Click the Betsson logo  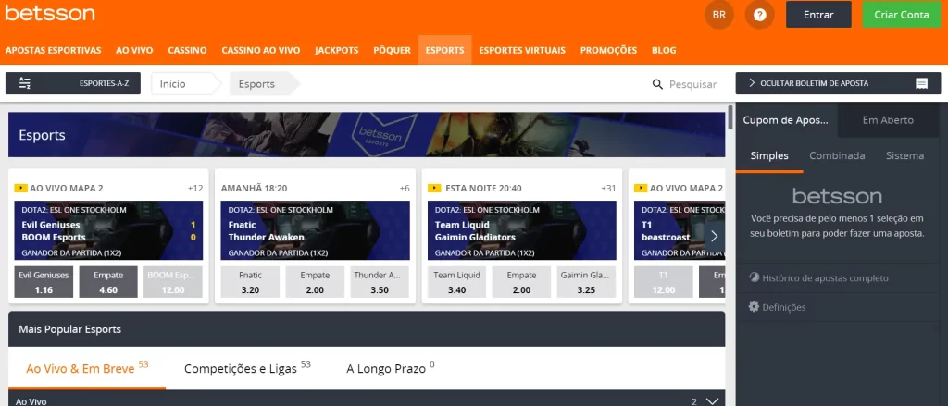(x=50, y=13)
